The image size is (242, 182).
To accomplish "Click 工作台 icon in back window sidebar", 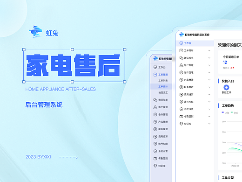I will point(155,67).
